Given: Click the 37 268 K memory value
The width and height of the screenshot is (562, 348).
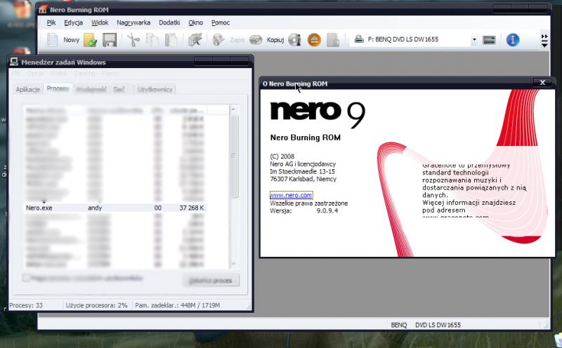Looking at the screenshot, I should [191, 208].
